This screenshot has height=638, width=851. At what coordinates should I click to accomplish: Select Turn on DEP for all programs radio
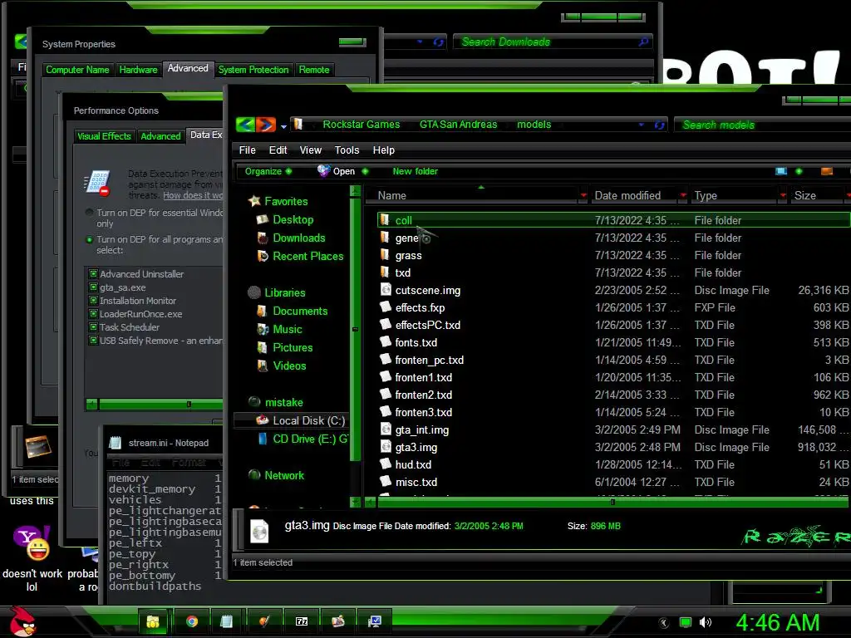pyautogui.click(x=90, y=240)
